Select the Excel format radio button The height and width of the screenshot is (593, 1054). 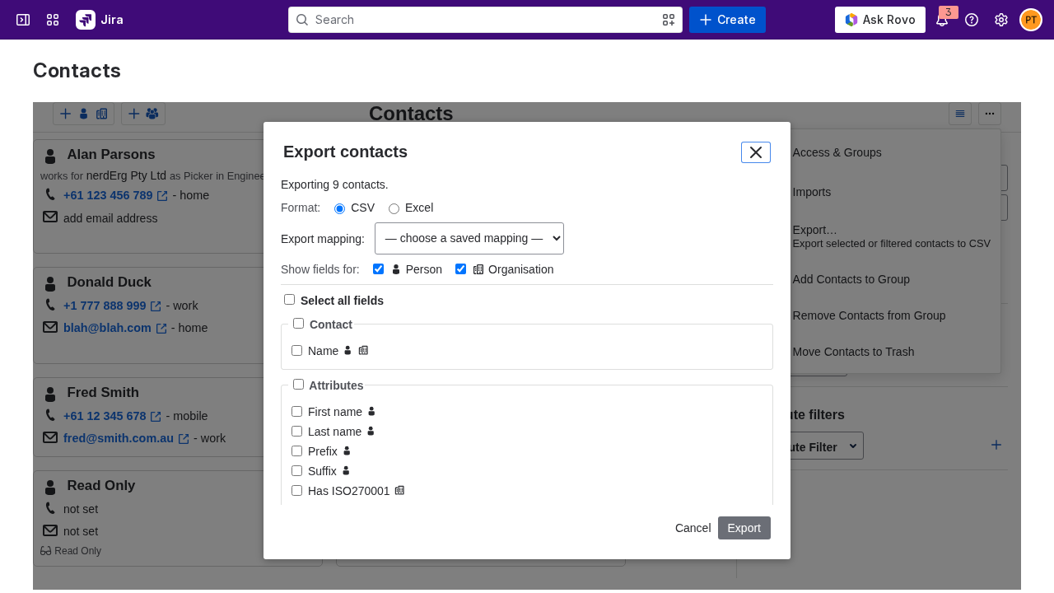(394, 208)
